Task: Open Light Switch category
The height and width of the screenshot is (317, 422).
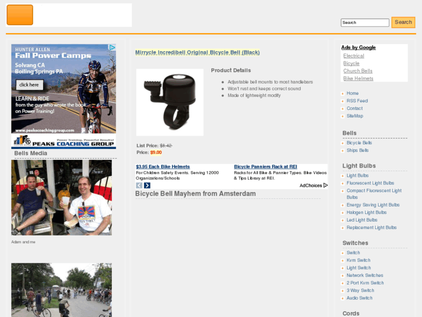Action: (x=359, y=268)
